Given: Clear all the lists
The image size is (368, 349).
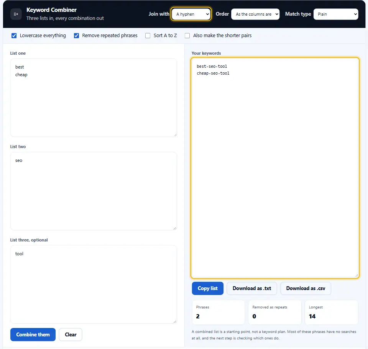Looking at the screenshot, I should click(71, 334).
